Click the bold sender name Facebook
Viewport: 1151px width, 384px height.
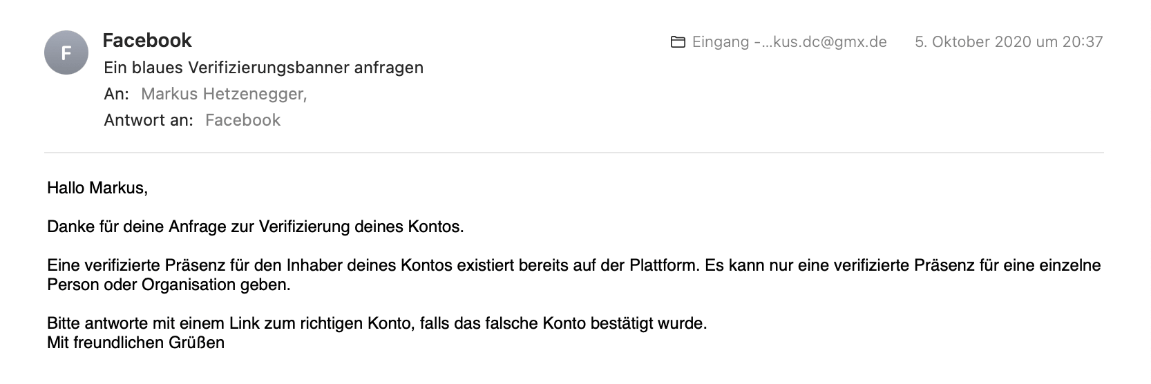(147, 41)
